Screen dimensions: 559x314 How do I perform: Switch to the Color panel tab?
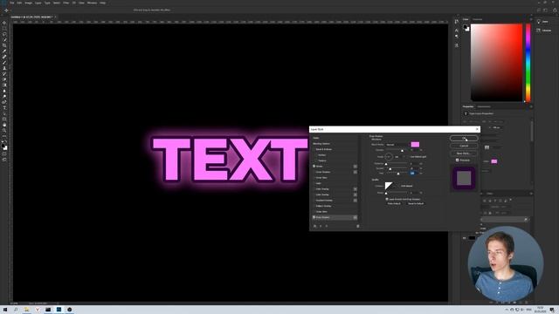pyautogui.click(x=466, y=19)
